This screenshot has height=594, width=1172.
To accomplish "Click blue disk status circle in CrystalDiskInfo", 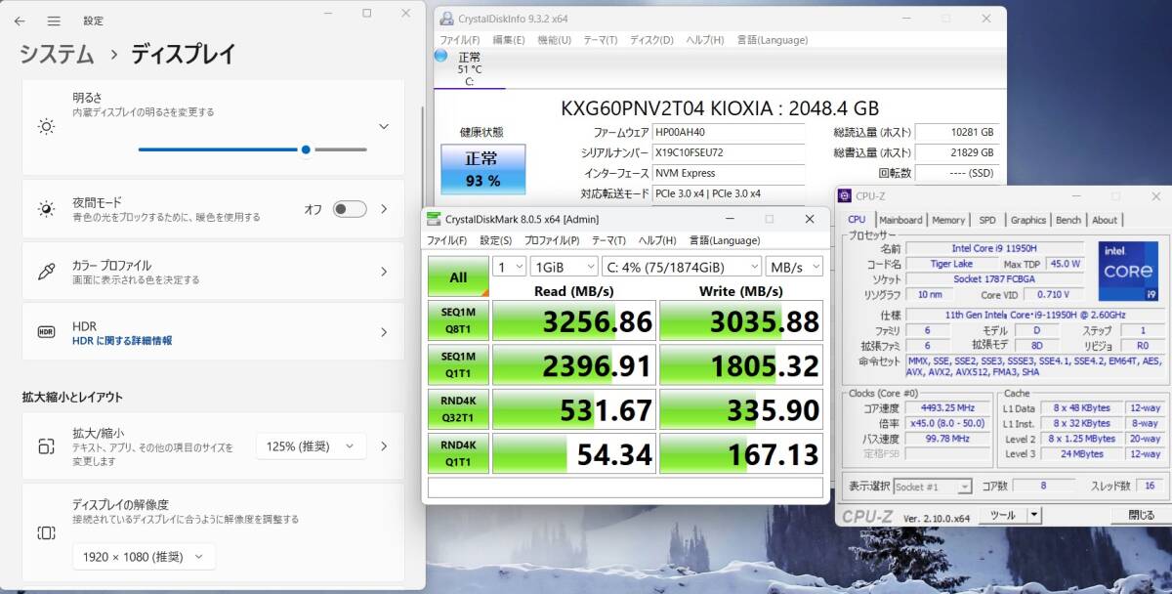I will tap(440, 56).
